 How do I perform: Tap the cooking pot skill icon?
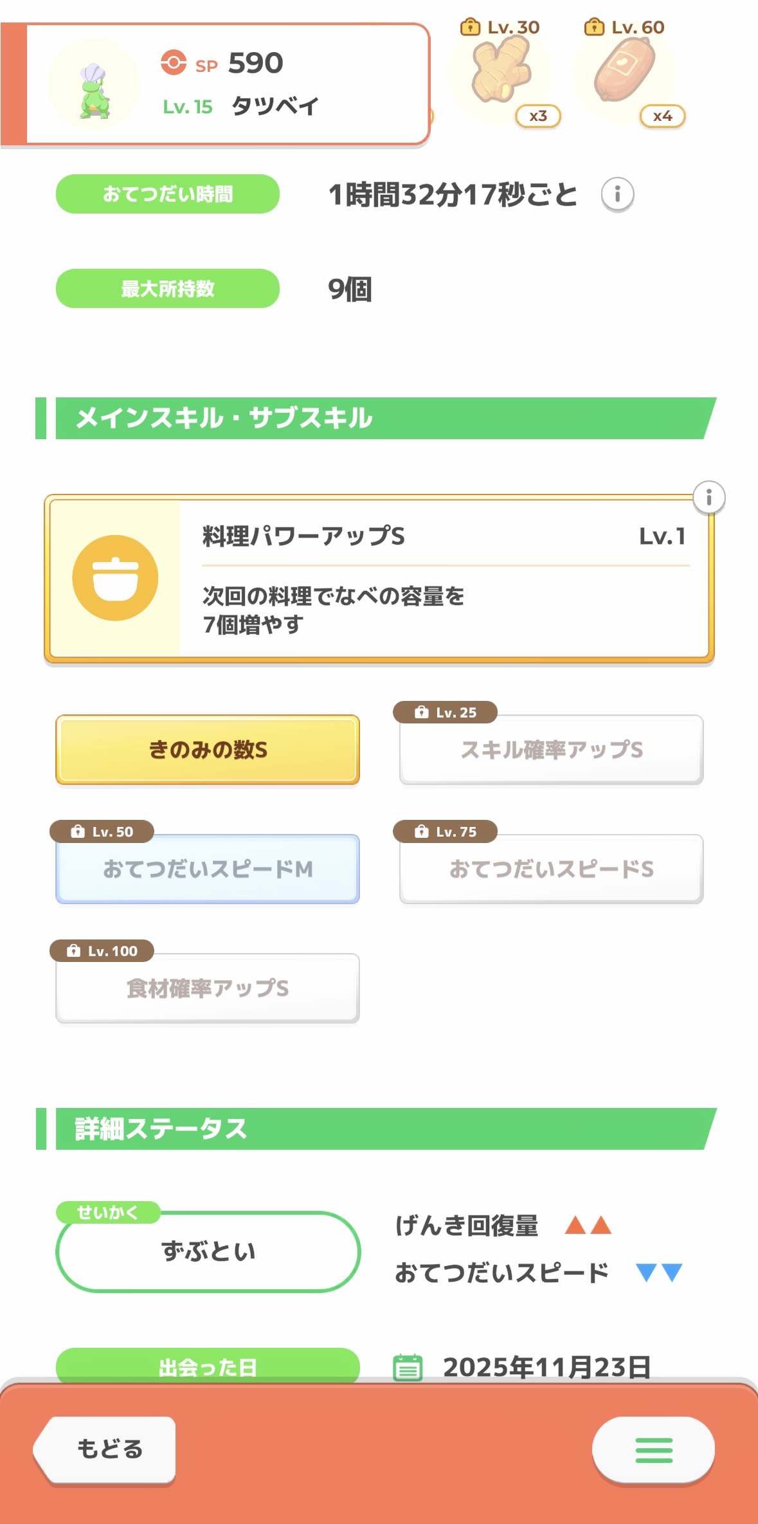[x=115, y=577]
